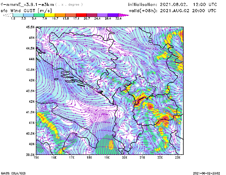Click the legend value 17.1
The width and height of the screenshot is (226, 175).
[76, 18]
